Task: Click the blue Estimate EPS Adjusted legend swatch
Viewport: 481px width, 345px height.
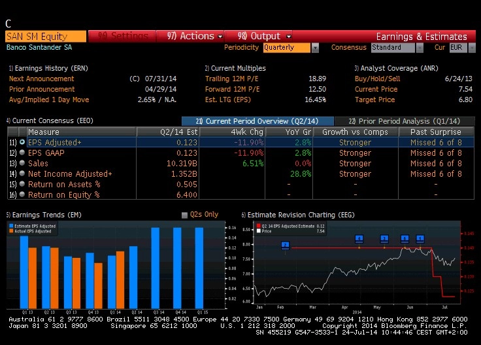Action: tap(11, 226)
